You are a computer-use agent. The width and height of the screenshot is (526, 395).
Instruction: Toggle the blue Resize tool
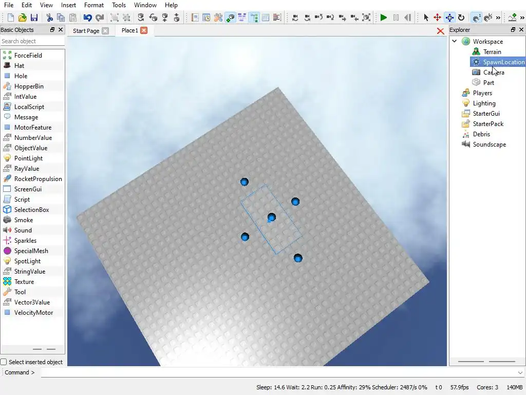pyautogui.click(x=449, y=17)
